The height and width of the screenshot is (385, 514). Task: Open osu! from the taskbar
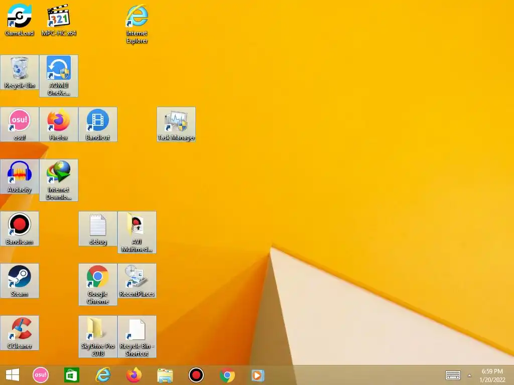(41, 375)
